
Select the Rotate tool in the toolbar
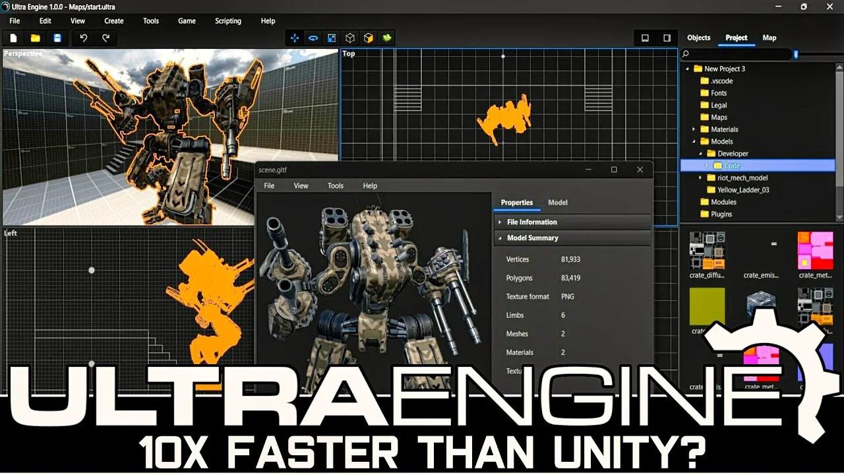pyautogui.click(x=313, y=38)
